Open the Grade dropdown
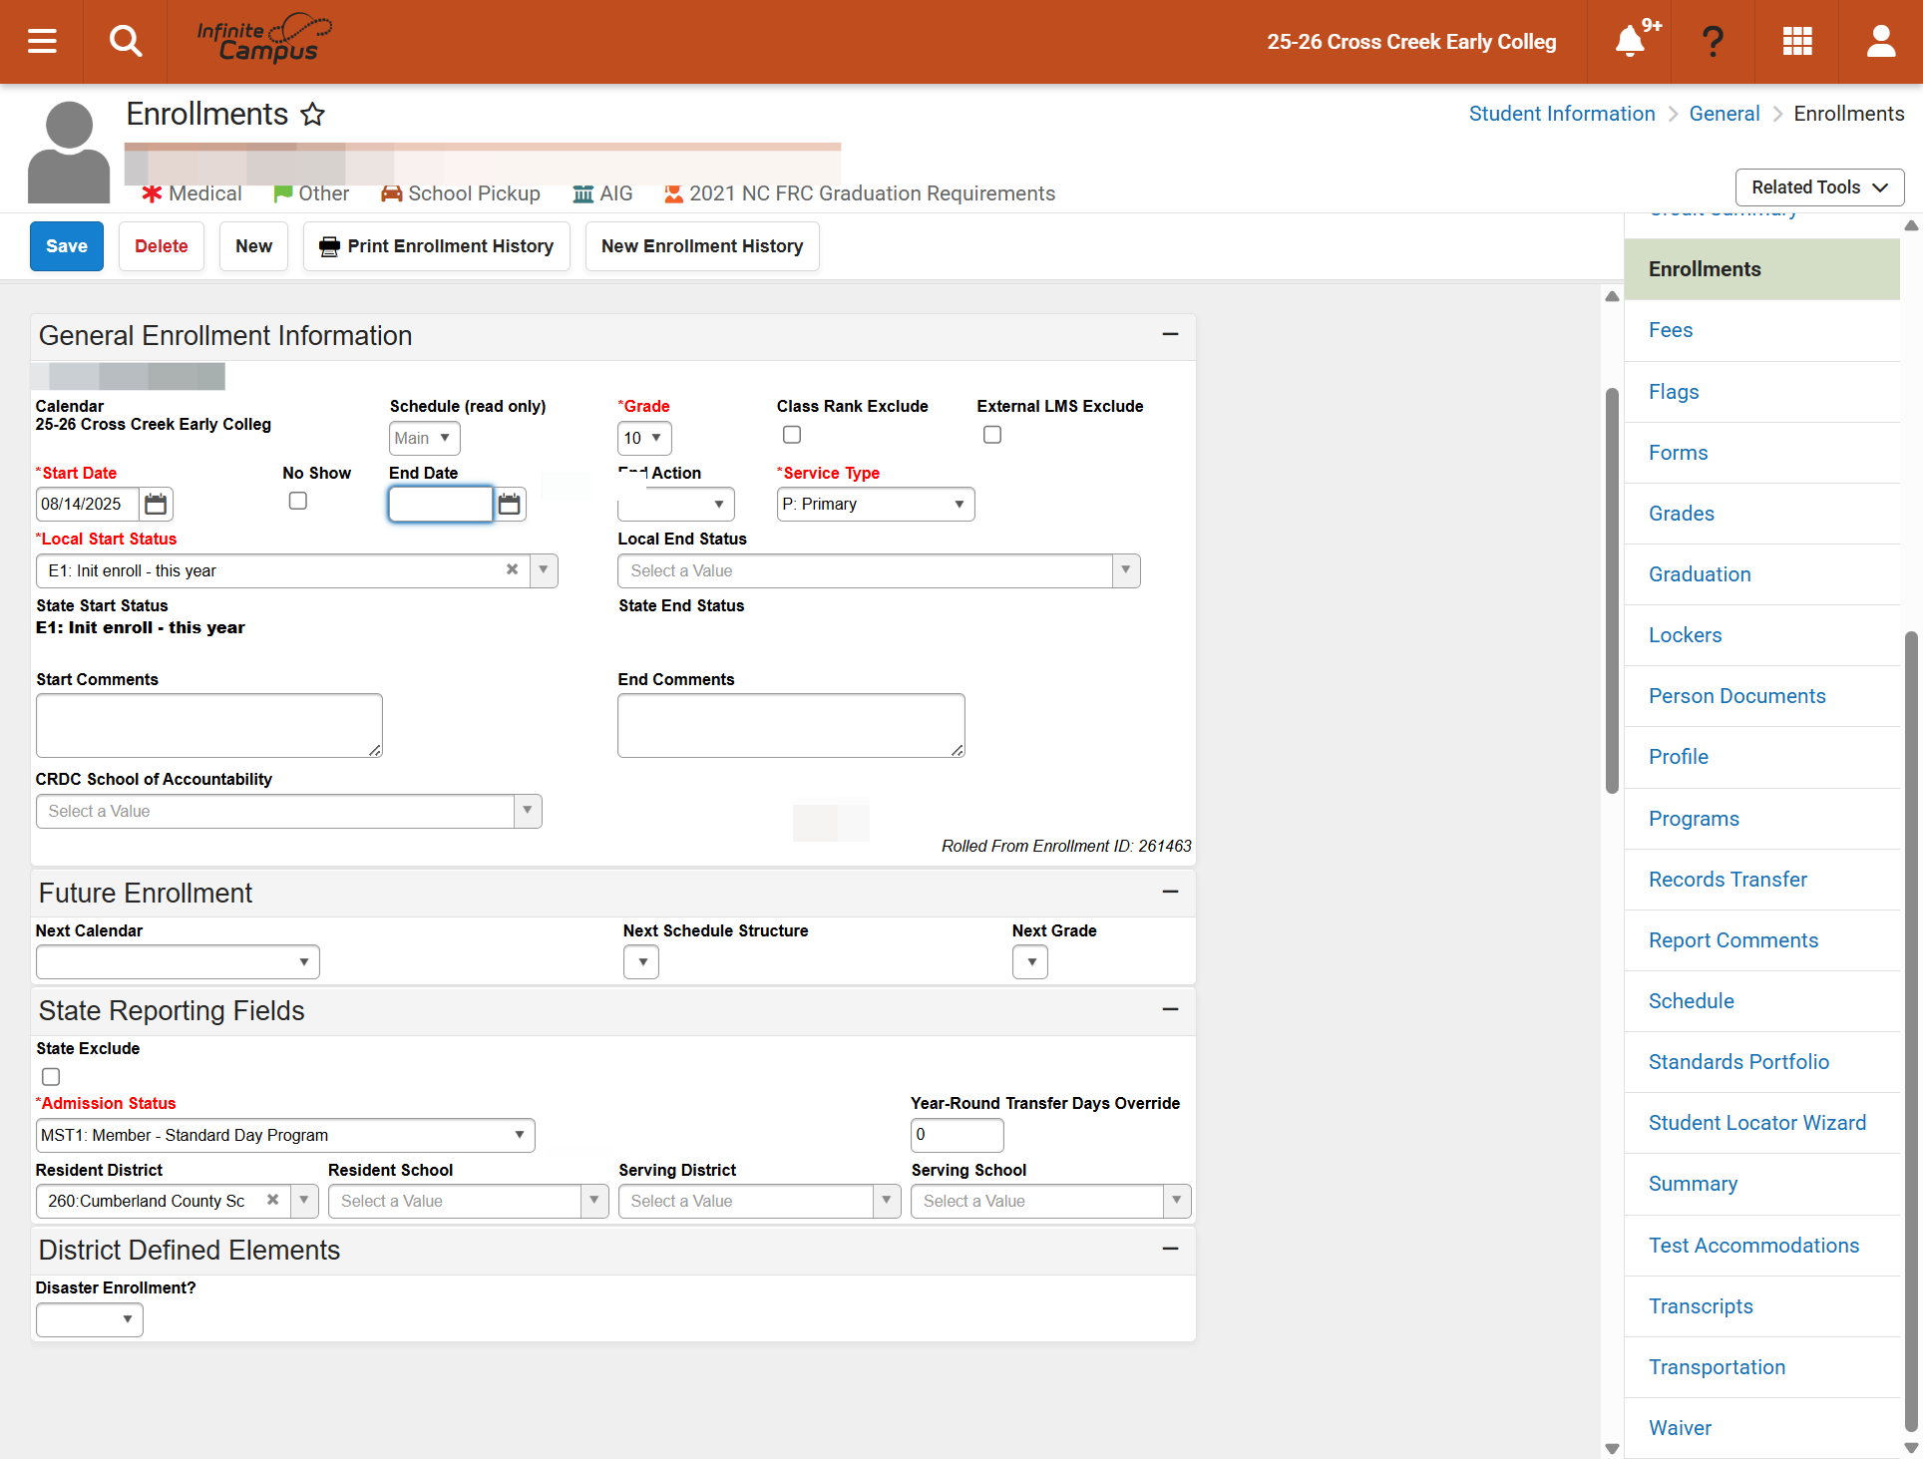Screen dimensions: 1923x1459 644,438
